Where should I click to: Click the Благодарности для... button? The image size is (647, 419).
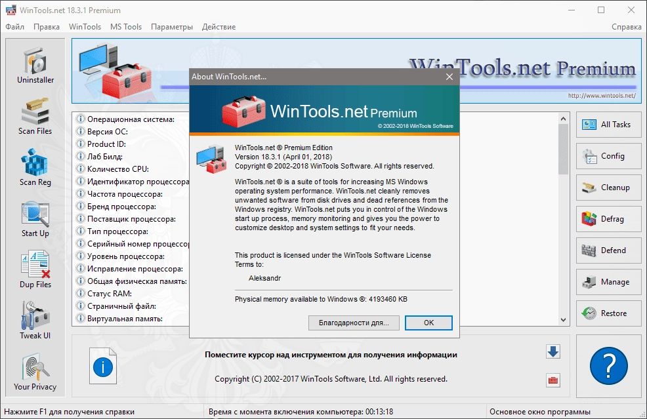[x=354, y=323]
